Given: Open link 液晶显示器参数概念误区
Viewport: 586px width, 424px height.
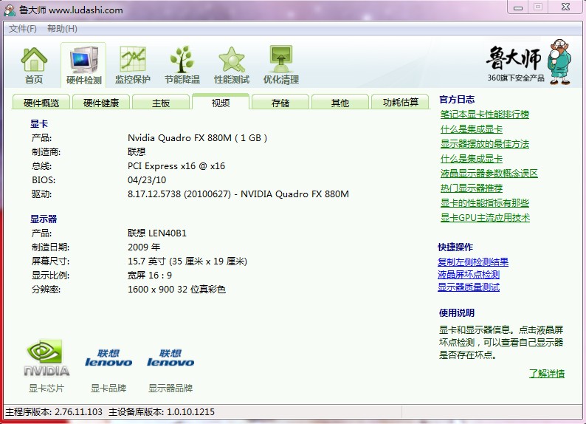Looking at the screenshot, I should [x=489, y=174].
